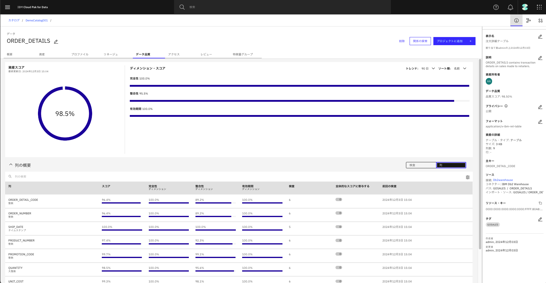The width and height of the screenshot is (546, 283).
Task: Click the 完全性 100.0% dimension bar
Action: (299, 86)
